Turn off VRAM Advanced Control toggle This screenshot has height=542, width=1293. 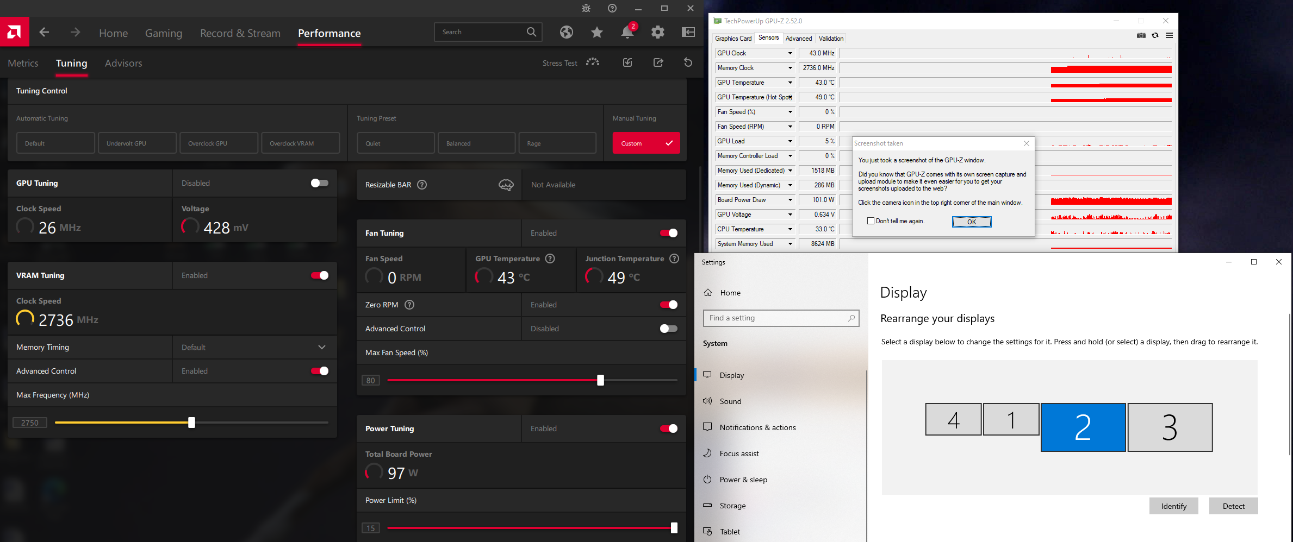[320, 371]
